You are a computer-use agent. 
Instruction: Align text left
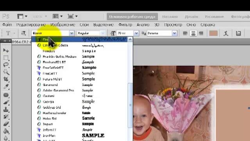coord(185,33)
